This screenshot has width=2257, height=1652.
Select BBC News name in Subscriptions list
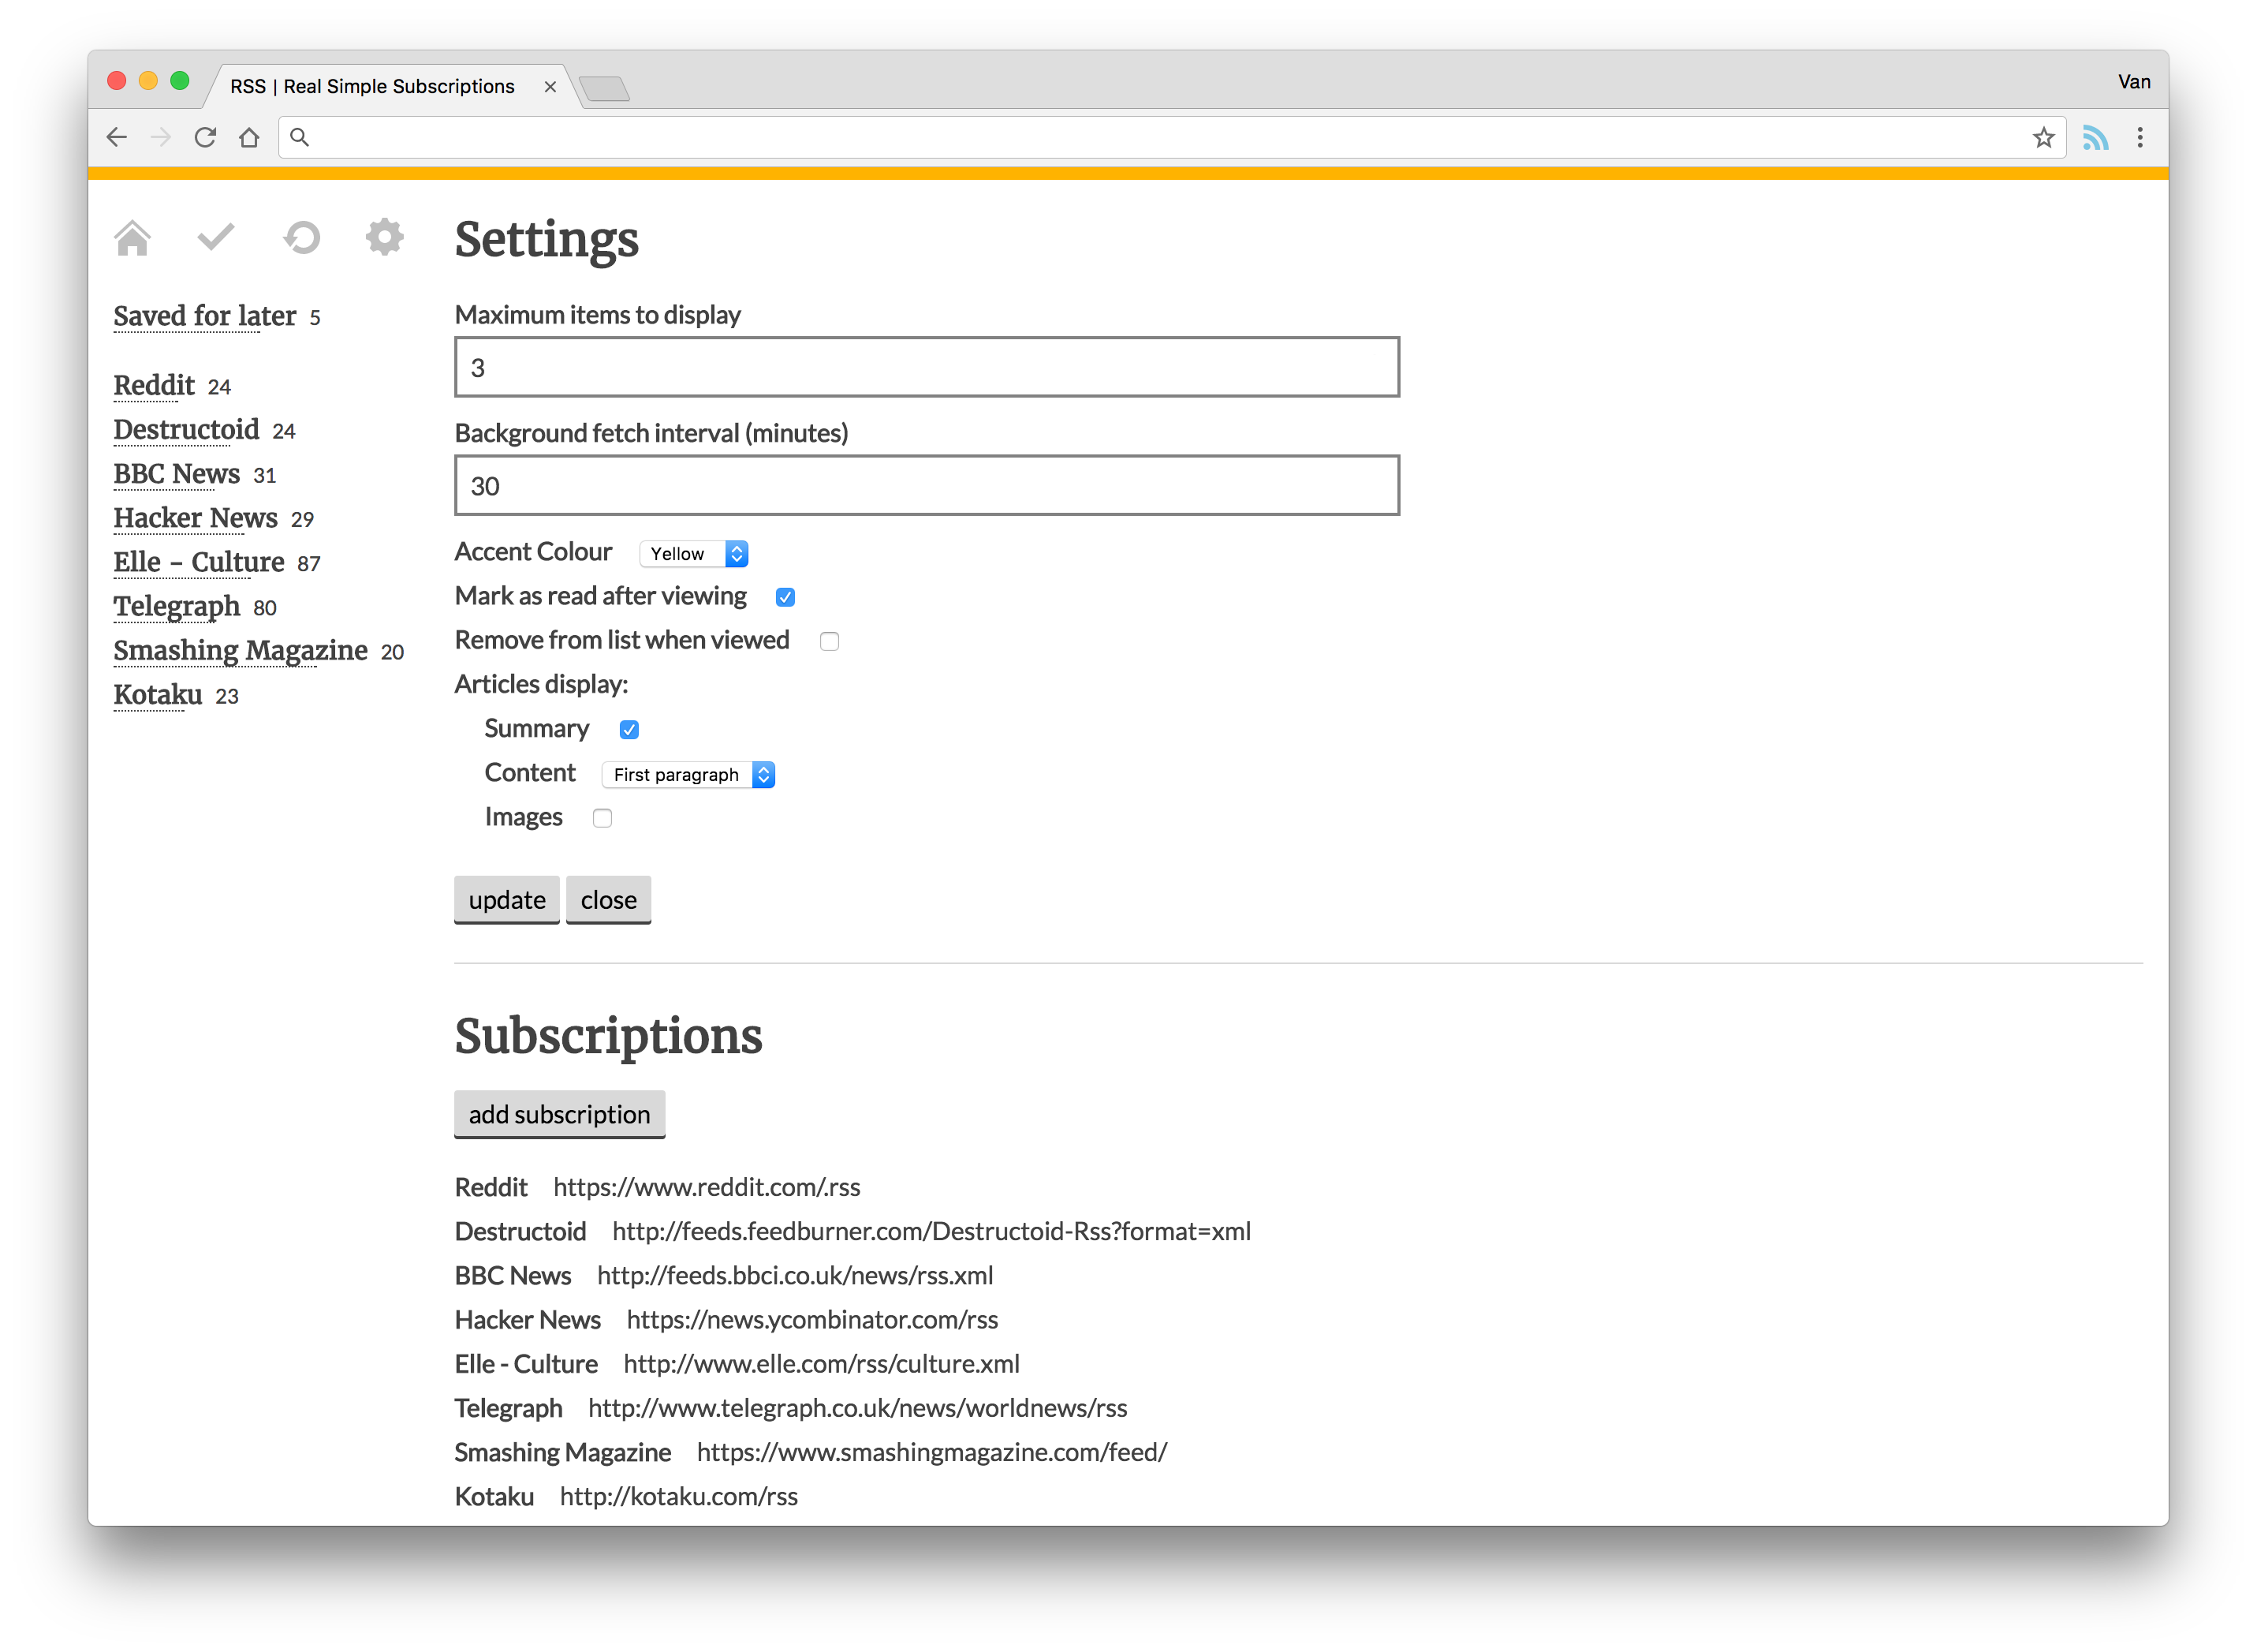pyautogui.click(x=513, y=1275)
